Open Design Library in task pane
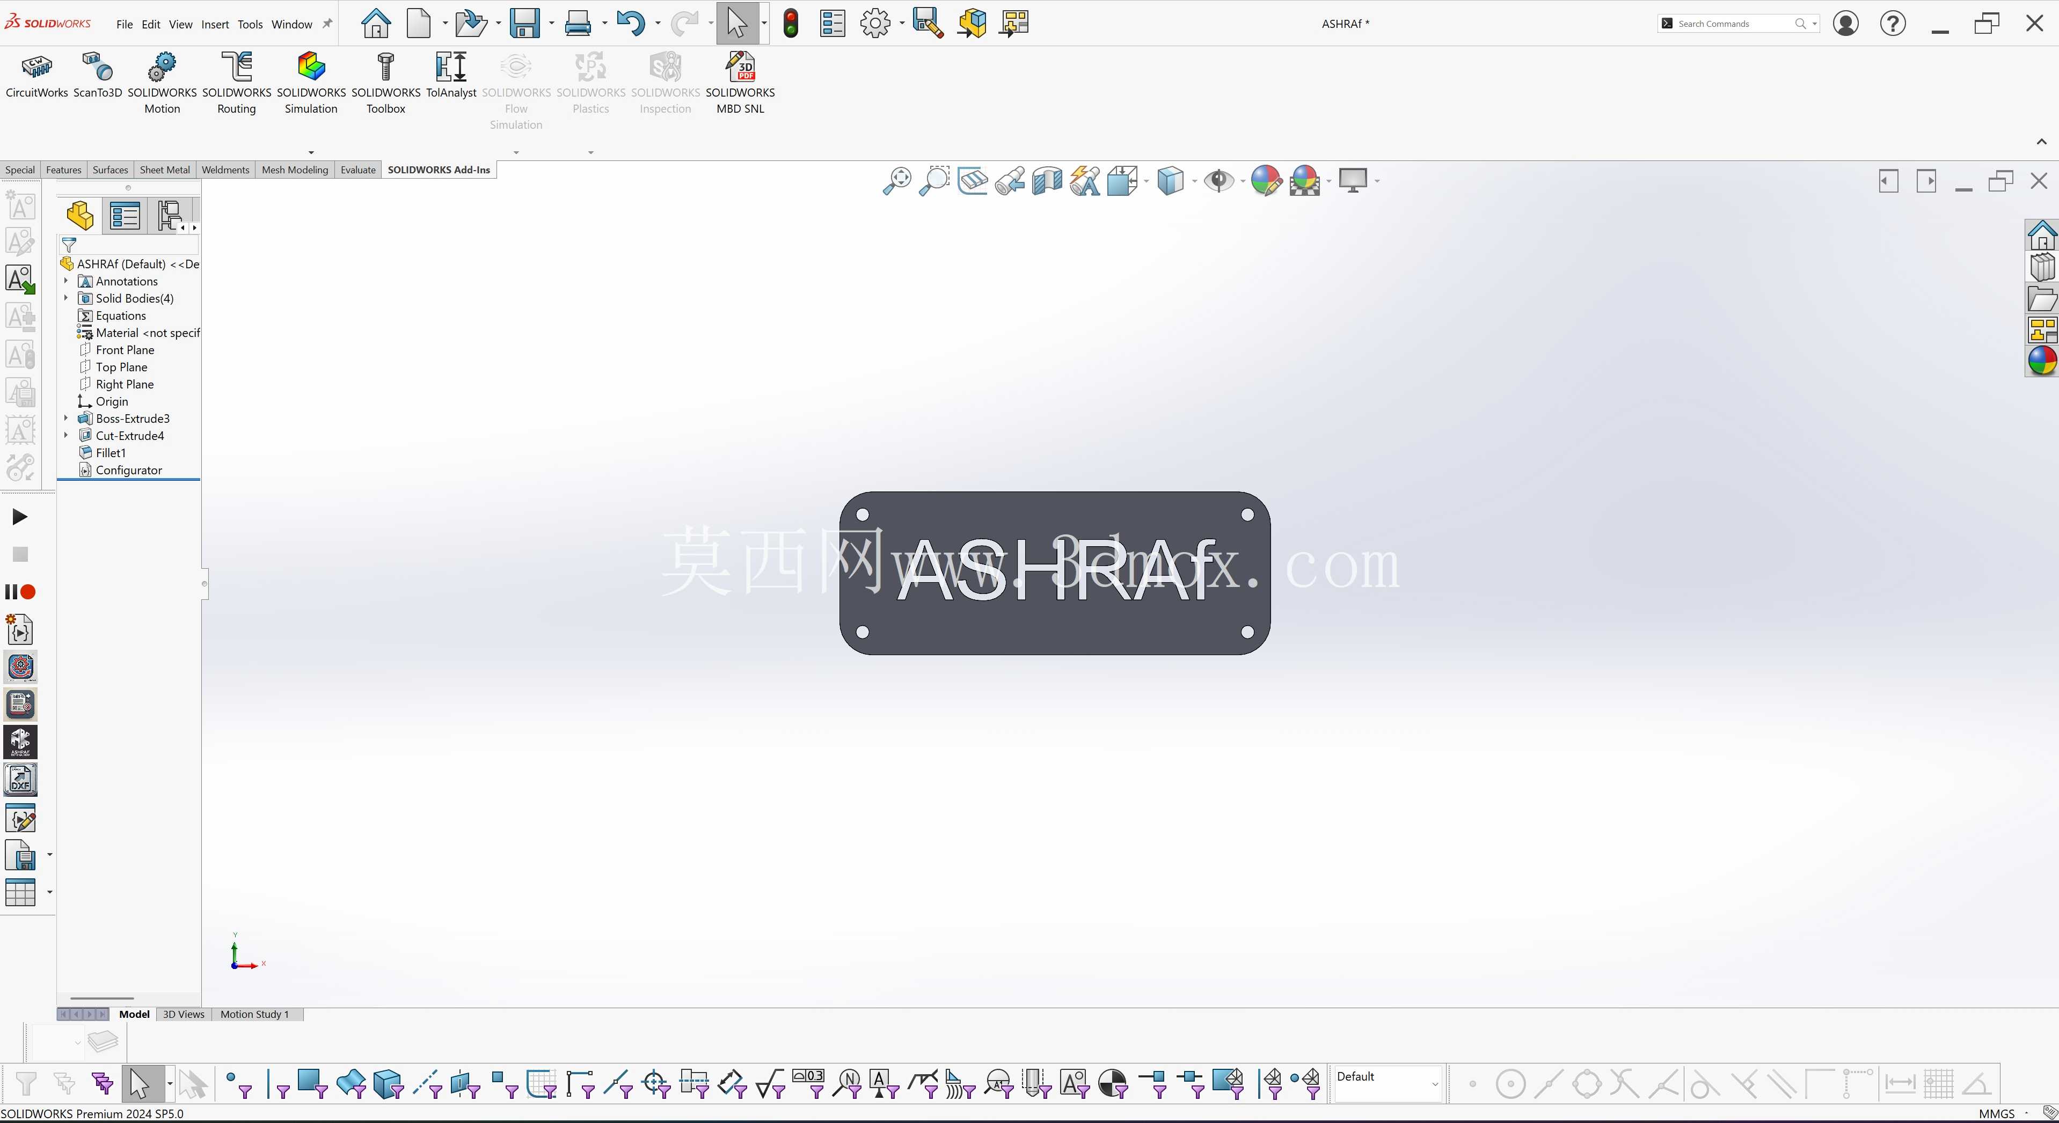The image size is (2059, 1123). [2042, 267]
